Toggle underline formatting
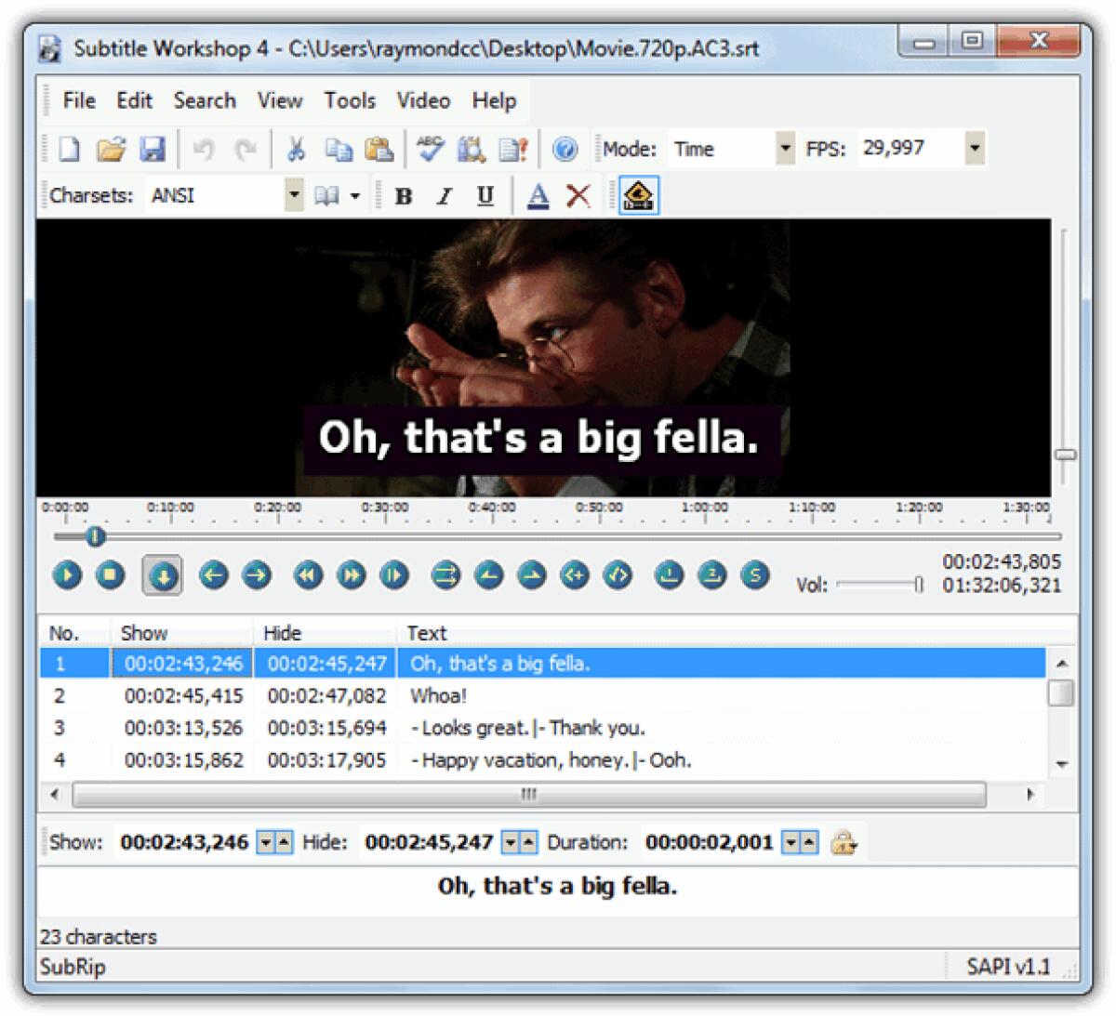The width and height of the screenshot is (1116, 1016). click(x=485, y=195)
